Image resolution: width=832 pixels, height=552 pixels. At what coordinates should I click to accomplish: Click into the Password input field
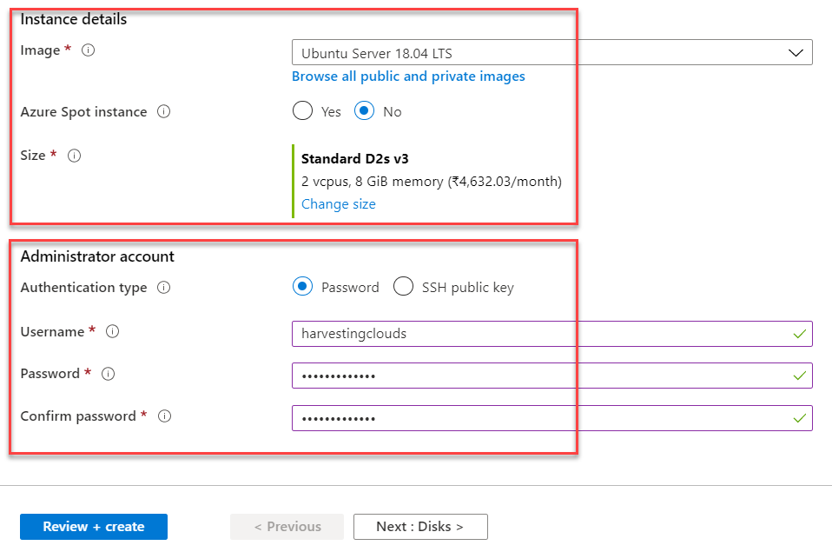(x=551, y=376)
